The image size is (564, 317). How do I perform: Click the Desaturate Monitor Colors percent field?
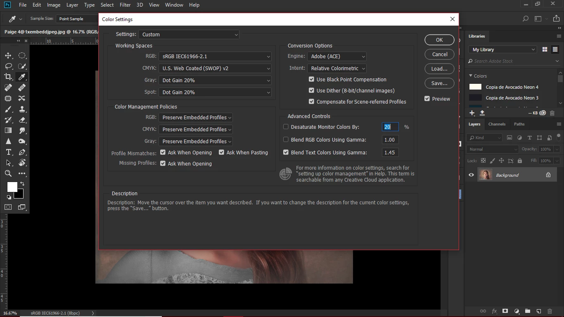tap(390, 127)
